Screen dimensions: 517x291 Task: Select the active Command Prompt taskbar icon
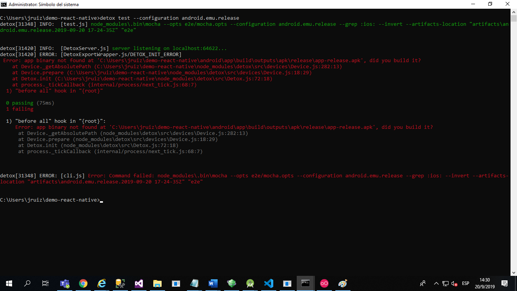305,283
